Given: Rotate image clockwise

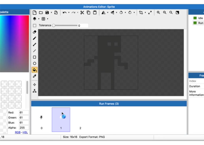Looking at the screenshot, I should pyautogui.click(x=130, y=13).
